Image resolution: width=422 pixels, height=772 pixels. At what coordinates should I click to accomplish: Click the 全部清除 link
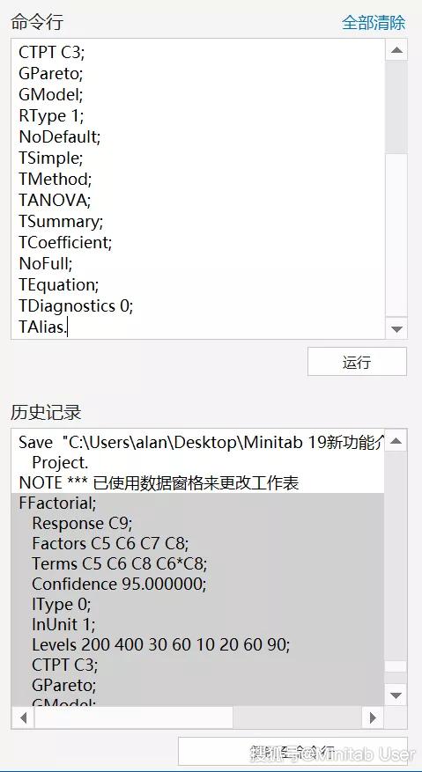tap(374, 23)
